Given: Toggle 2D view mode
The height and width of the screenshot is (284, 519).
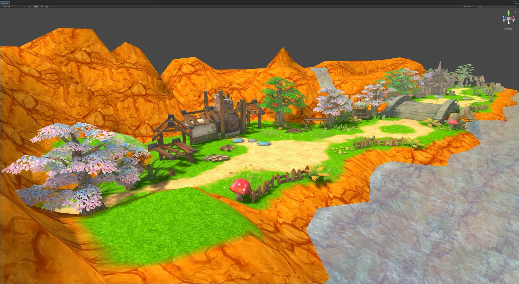Looking at the screenshot, I should 29,7.
